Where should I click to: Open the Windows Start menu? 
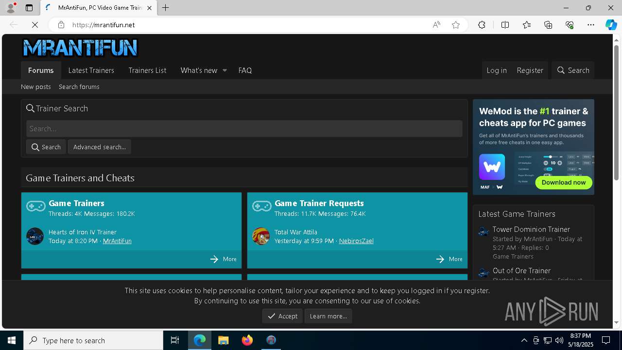(x=12, y=340)
